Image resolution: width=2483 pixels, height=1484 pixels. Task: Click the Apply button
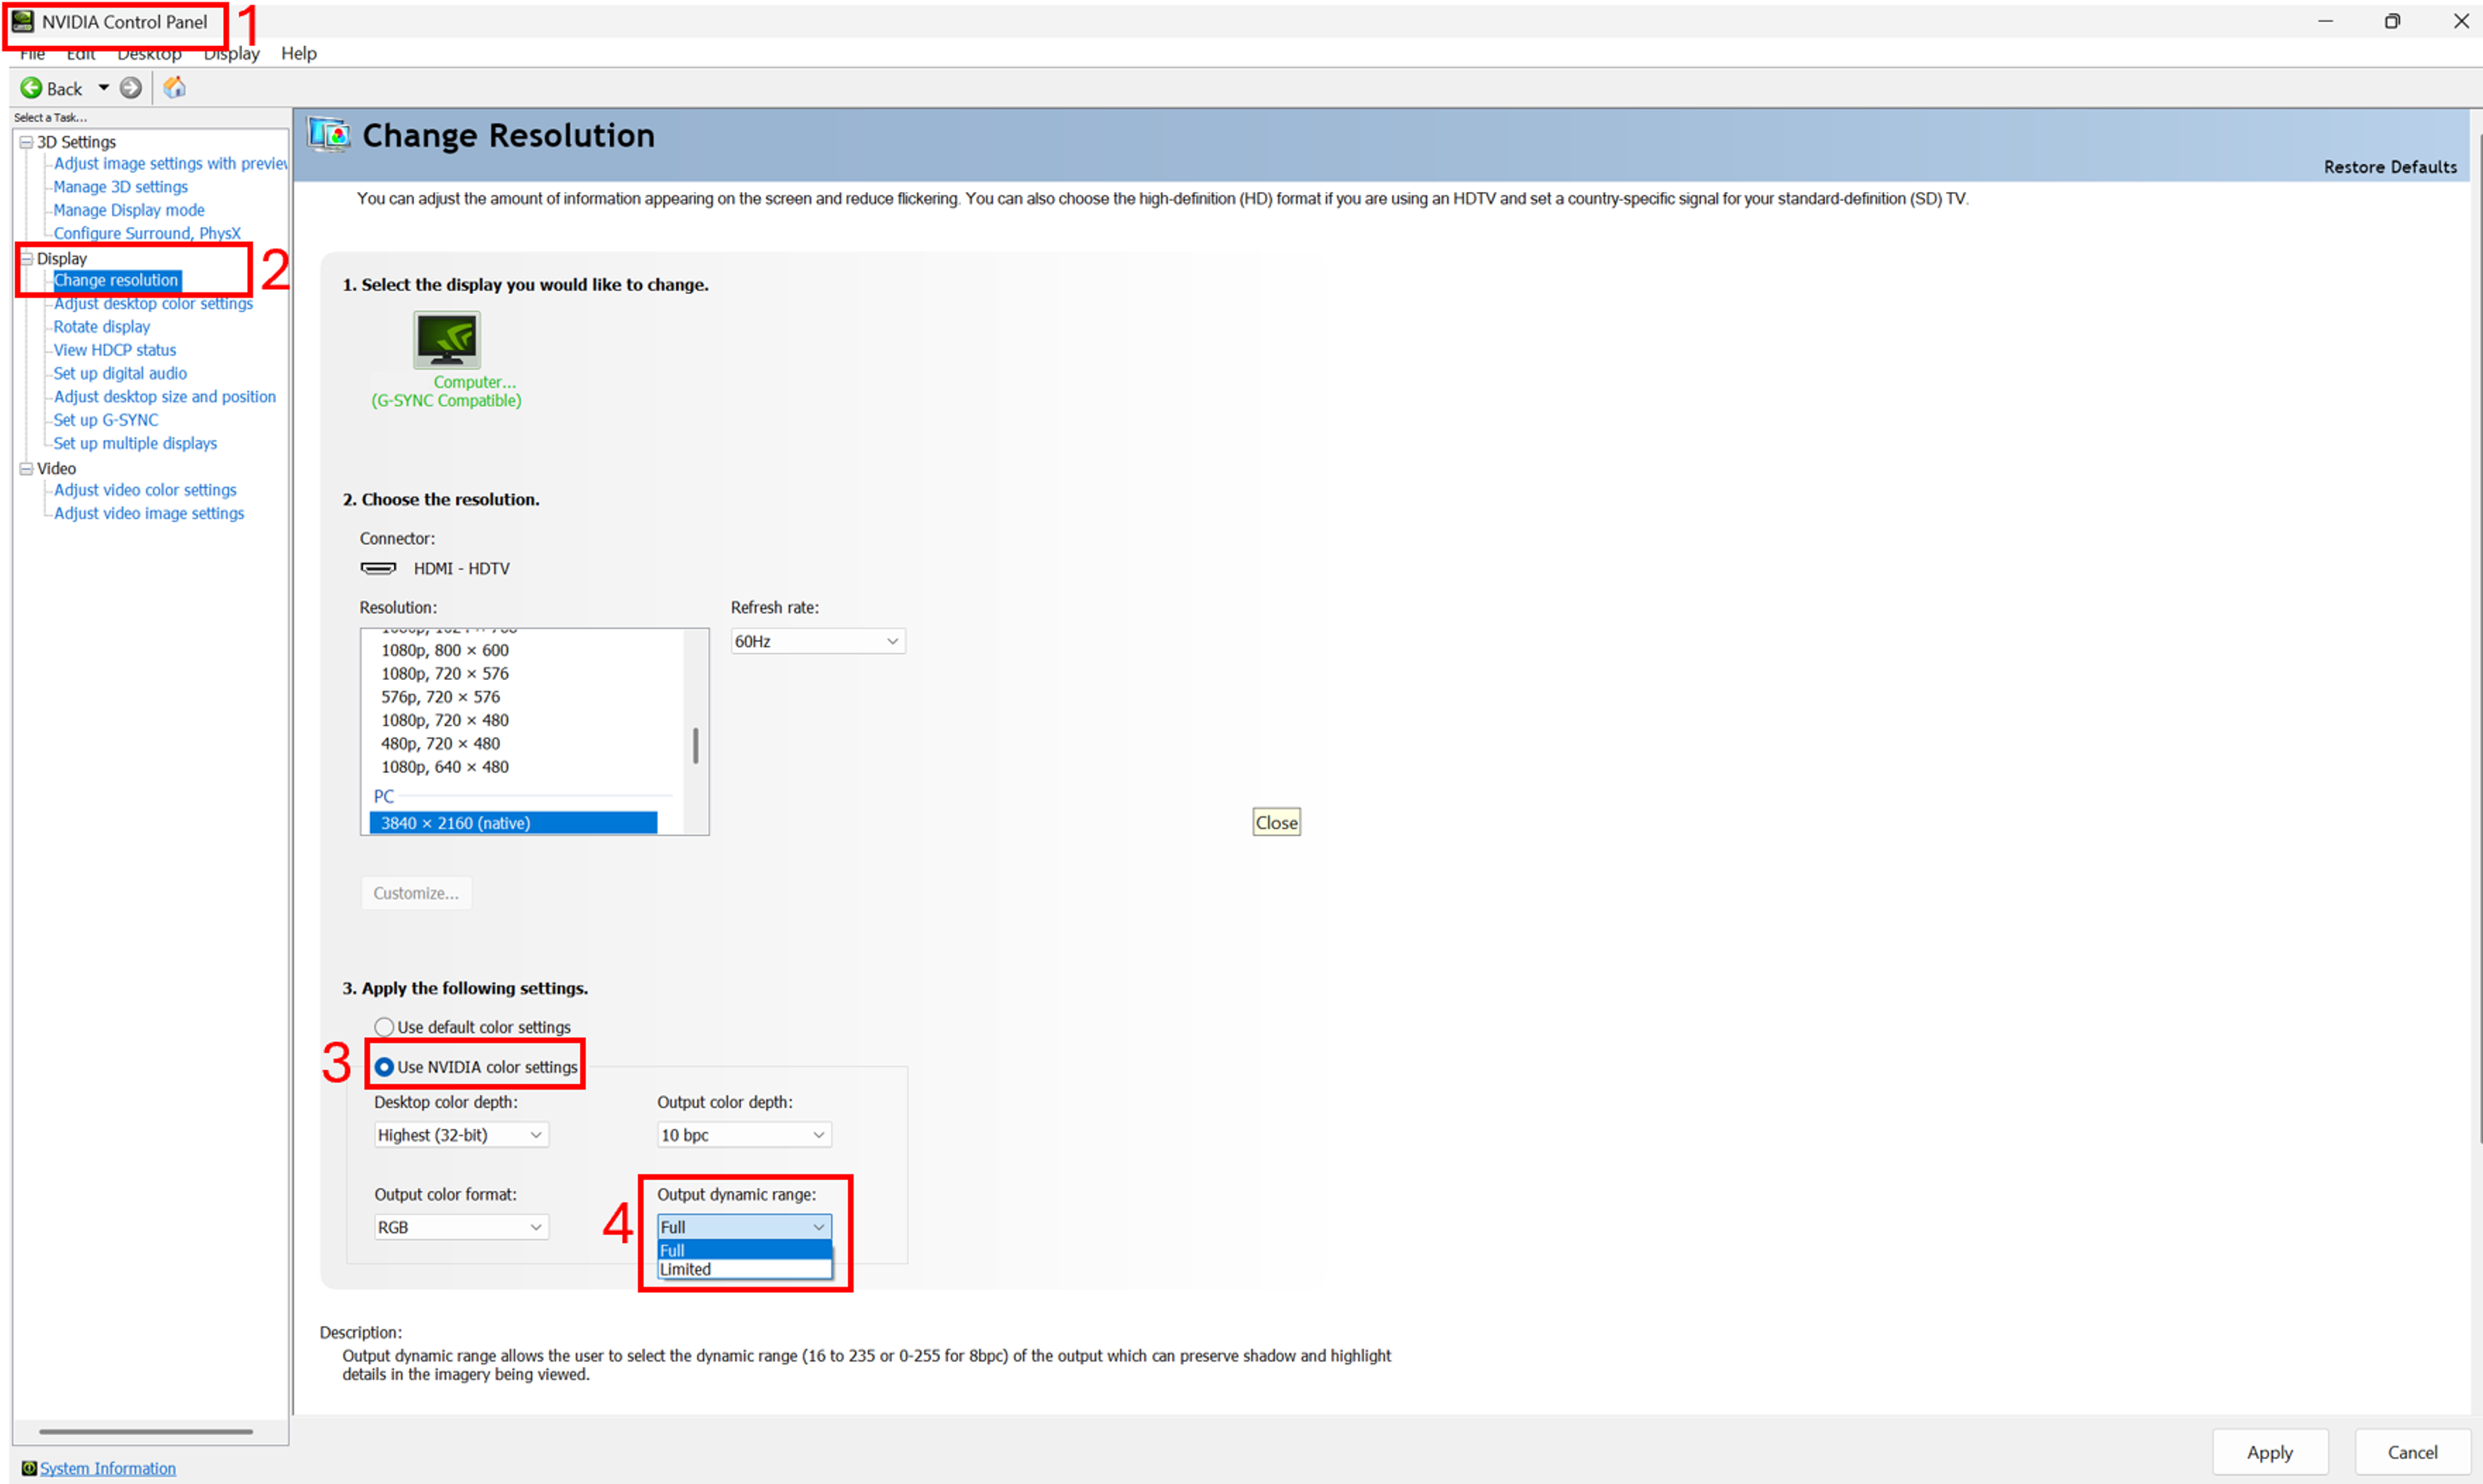point(2269,1452)
